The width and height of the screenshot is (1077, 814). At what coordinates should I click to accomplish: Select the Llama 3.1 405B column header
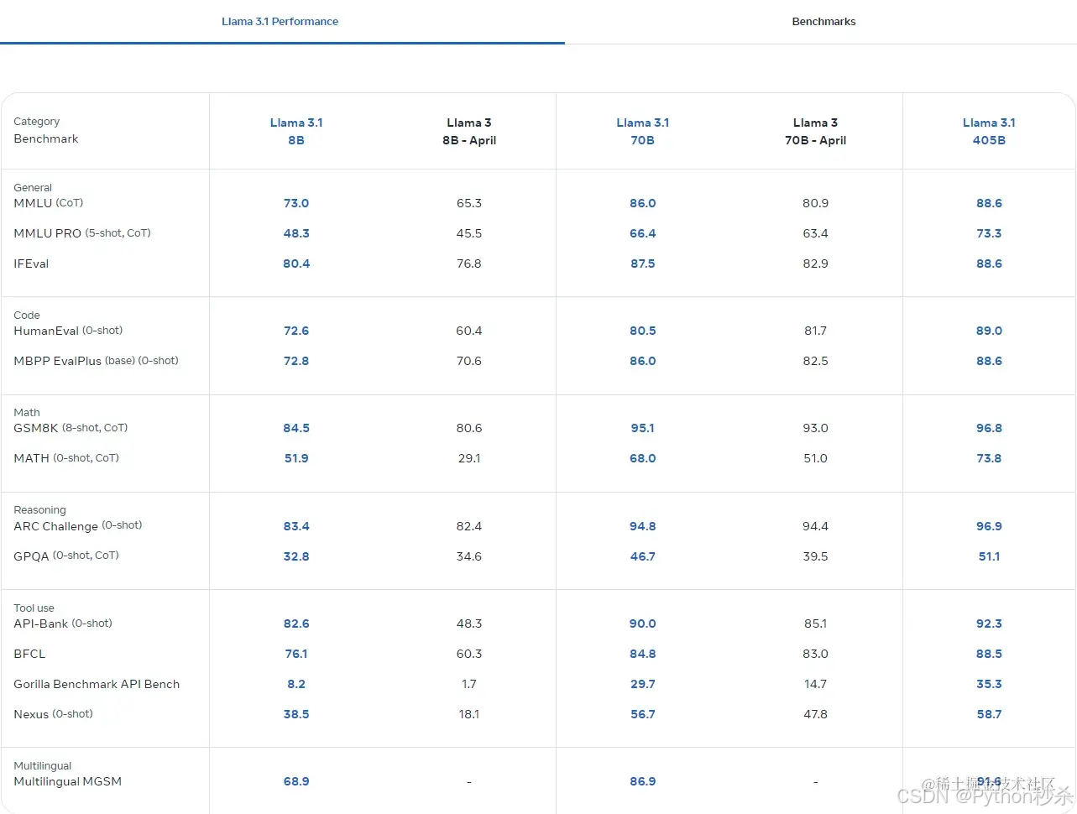click(989, 132)
